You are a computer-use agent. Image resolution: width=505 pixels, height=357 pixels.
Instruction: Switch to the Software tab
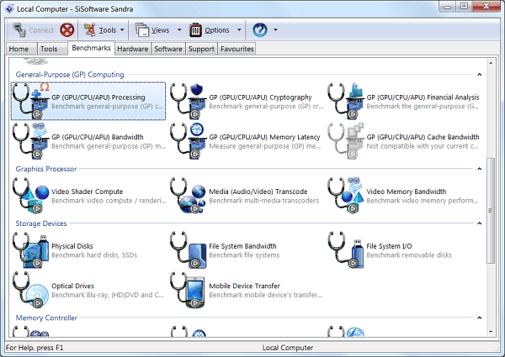pos(168,49)
